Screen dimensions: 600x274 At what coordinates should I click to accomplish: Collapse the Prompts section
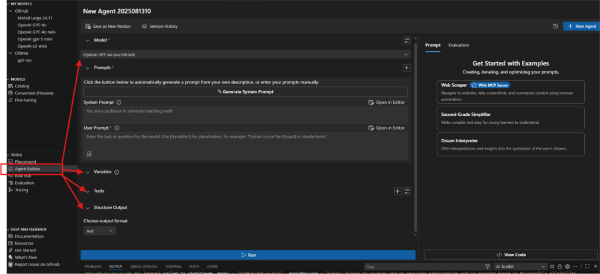pyautogui.click(x=87, y=68)
